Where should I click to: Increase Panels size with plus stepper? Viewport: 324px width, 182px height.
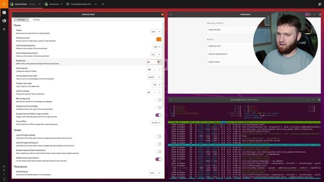[x=159, y=62]
